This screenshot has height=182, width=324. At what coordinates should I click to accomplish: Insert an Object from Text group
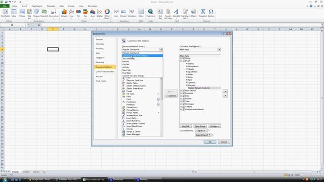193,14
